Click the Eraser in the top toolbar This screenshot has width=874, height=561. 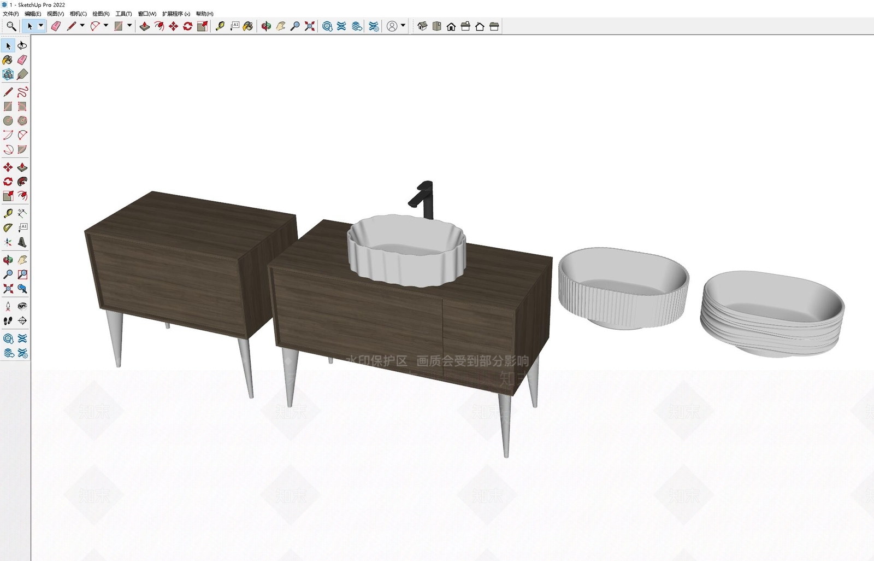pyautogui.click(x=56, y=26)
